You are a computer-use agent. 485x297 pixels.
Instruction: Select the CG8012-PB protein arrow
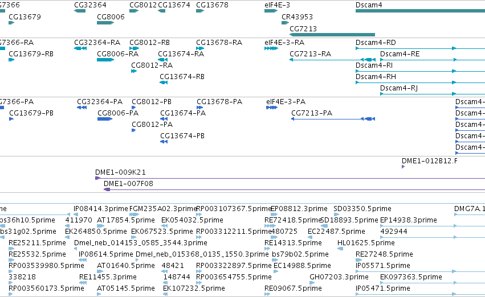(x=133, y=108)
